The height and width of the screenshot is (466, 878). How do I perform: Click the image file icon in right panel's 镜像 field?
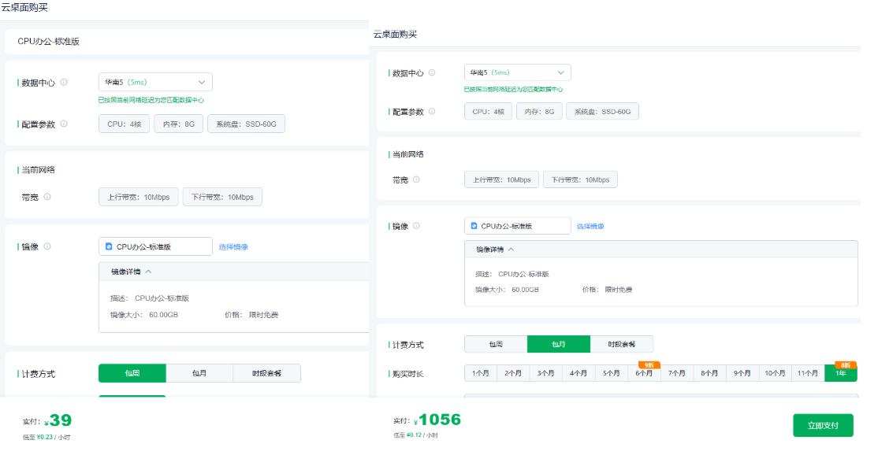tap(474, 226)
